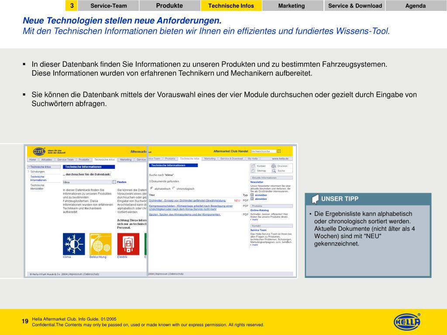Open the yellow Beleuchtung headlight module icon
The width and height of the screenshot is (447, 335).
100,244
